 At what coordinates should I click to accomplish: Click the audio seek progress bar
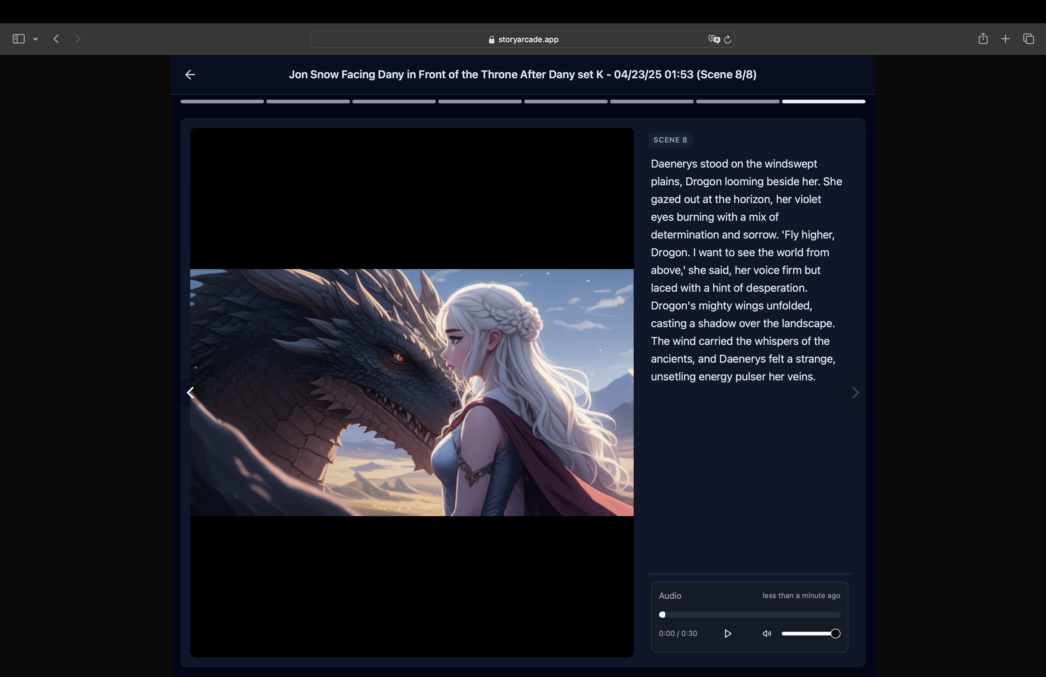(x=749, y=614)
